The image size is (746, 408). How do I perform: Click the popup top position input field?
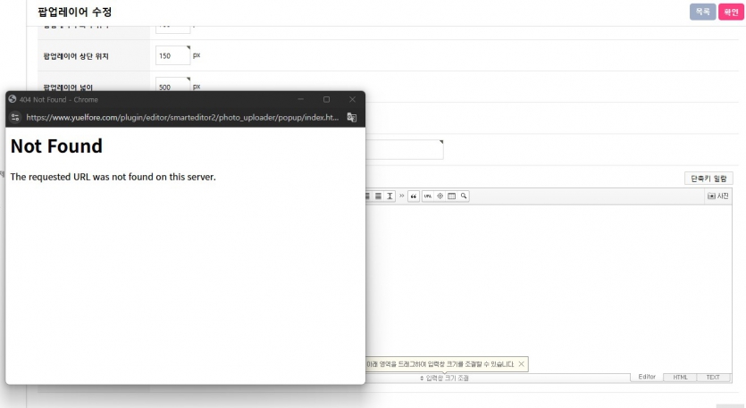tap(172, 55)
